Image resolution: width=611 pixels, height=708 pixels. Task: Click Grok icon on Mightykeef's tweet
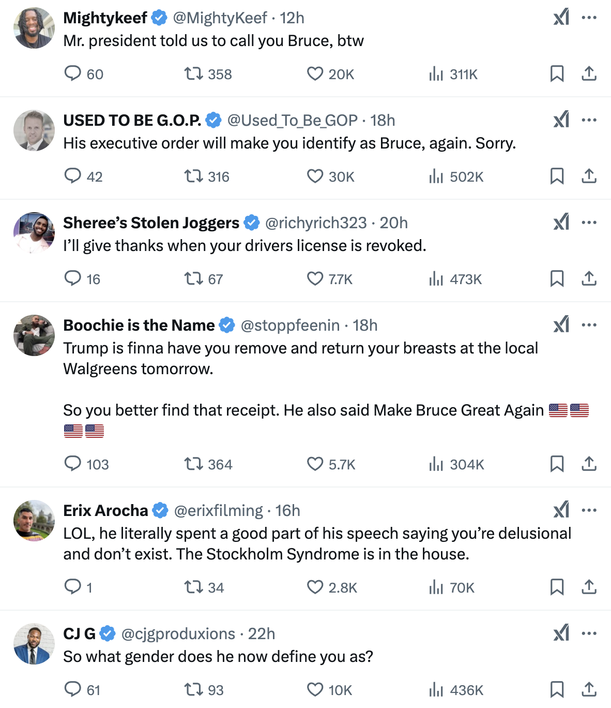tap(561, 18)
